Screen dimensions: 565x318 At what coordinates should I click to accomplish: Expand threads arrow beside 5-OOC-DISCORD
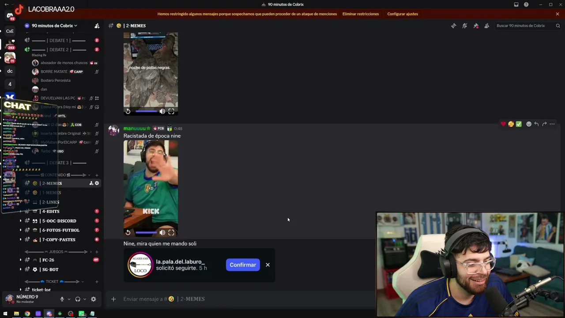[20, 221]
